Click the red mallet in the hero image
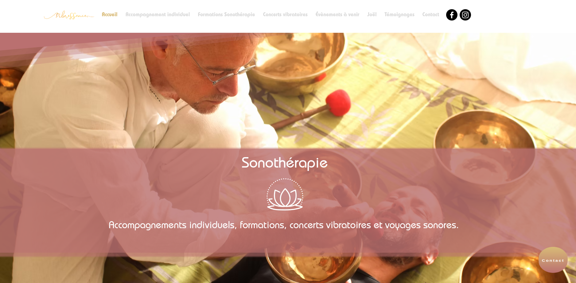Image resolution: width=576 pixels, height=283 pixels. (338, 103)
